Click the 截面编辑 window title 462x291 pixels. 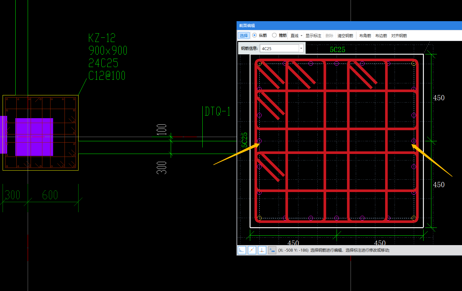[247, 25]
